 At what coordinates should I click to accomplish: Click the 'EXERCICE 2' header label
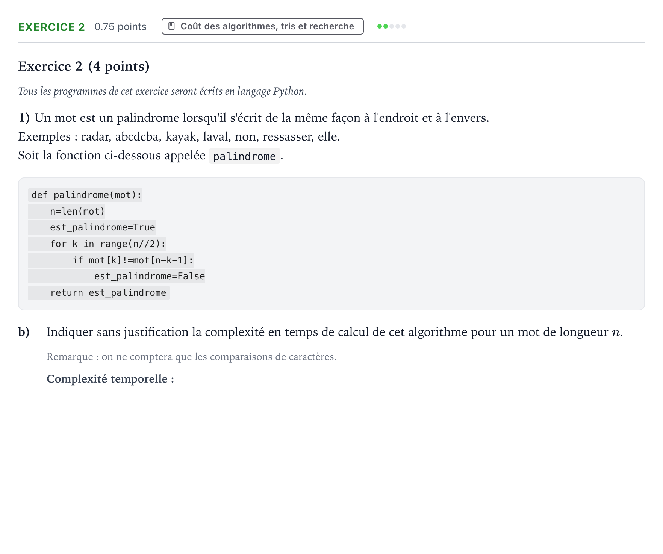click(51, 27)
